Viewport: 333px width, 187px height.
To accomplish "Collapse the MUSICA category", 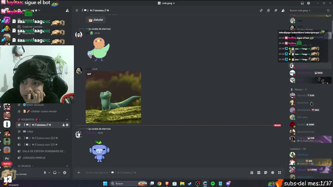I will (25, 166).
